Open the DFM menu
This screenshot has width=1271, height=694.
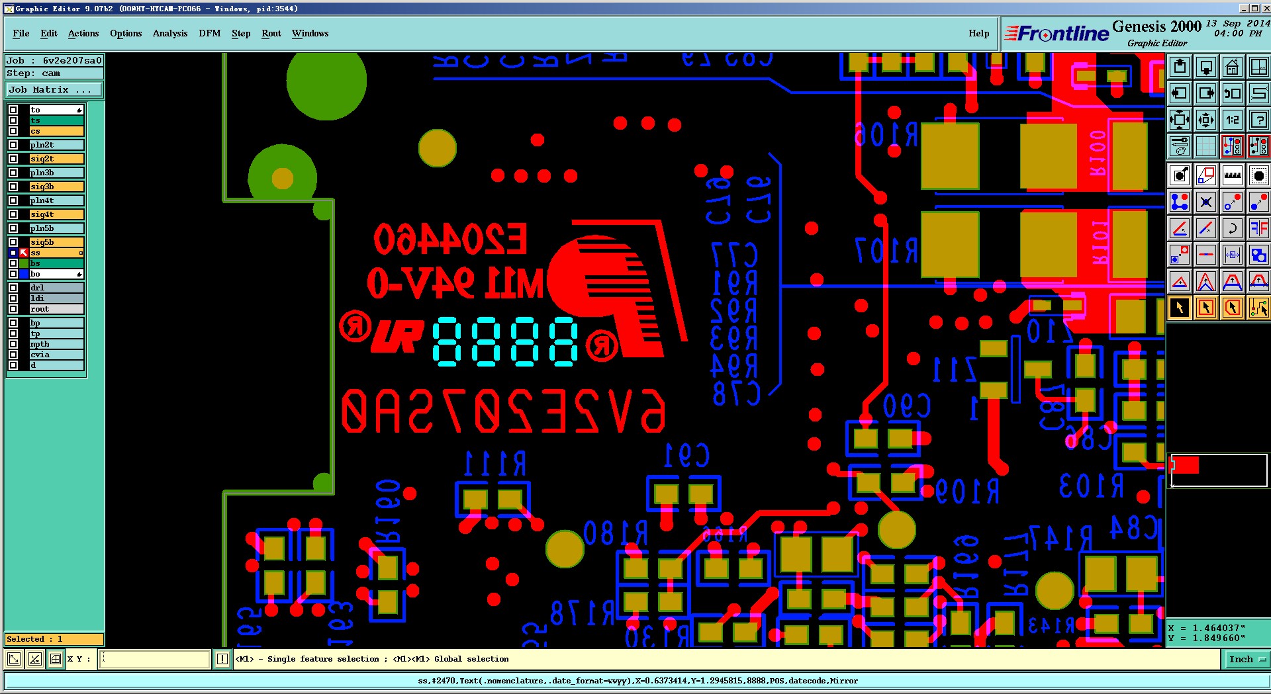click(210, 33)
